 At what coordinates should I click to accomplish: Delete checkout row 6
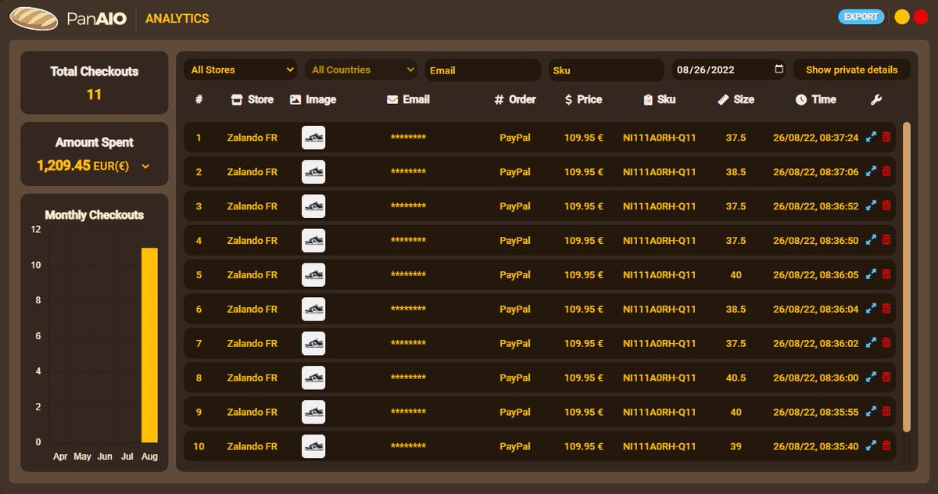pos(886,310)
